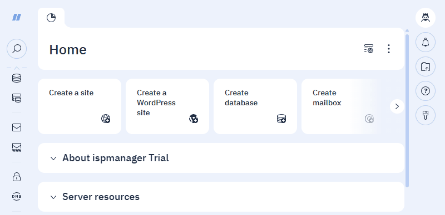Screen dimensions: 445x215
Task: Click the Create database card
Action: 255,106
